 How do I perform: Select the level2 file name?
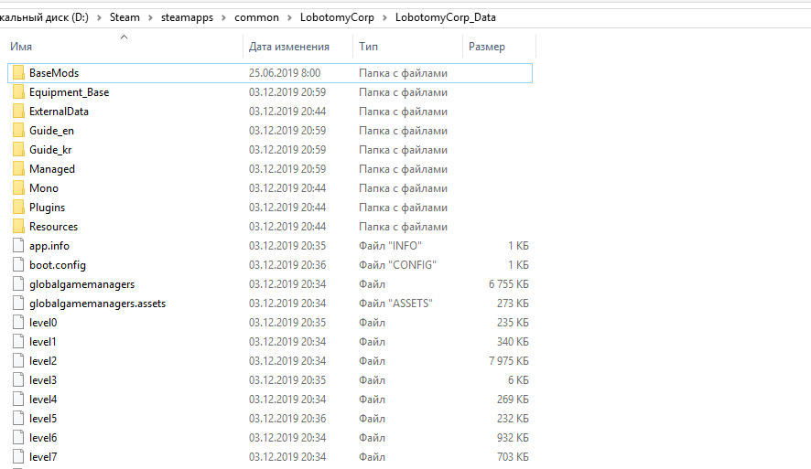click(43, 360)
